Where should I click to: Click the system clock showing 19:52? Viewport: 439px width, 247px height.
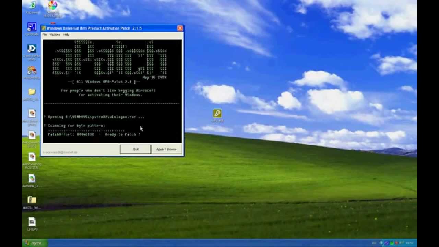(x=410, y=243)
